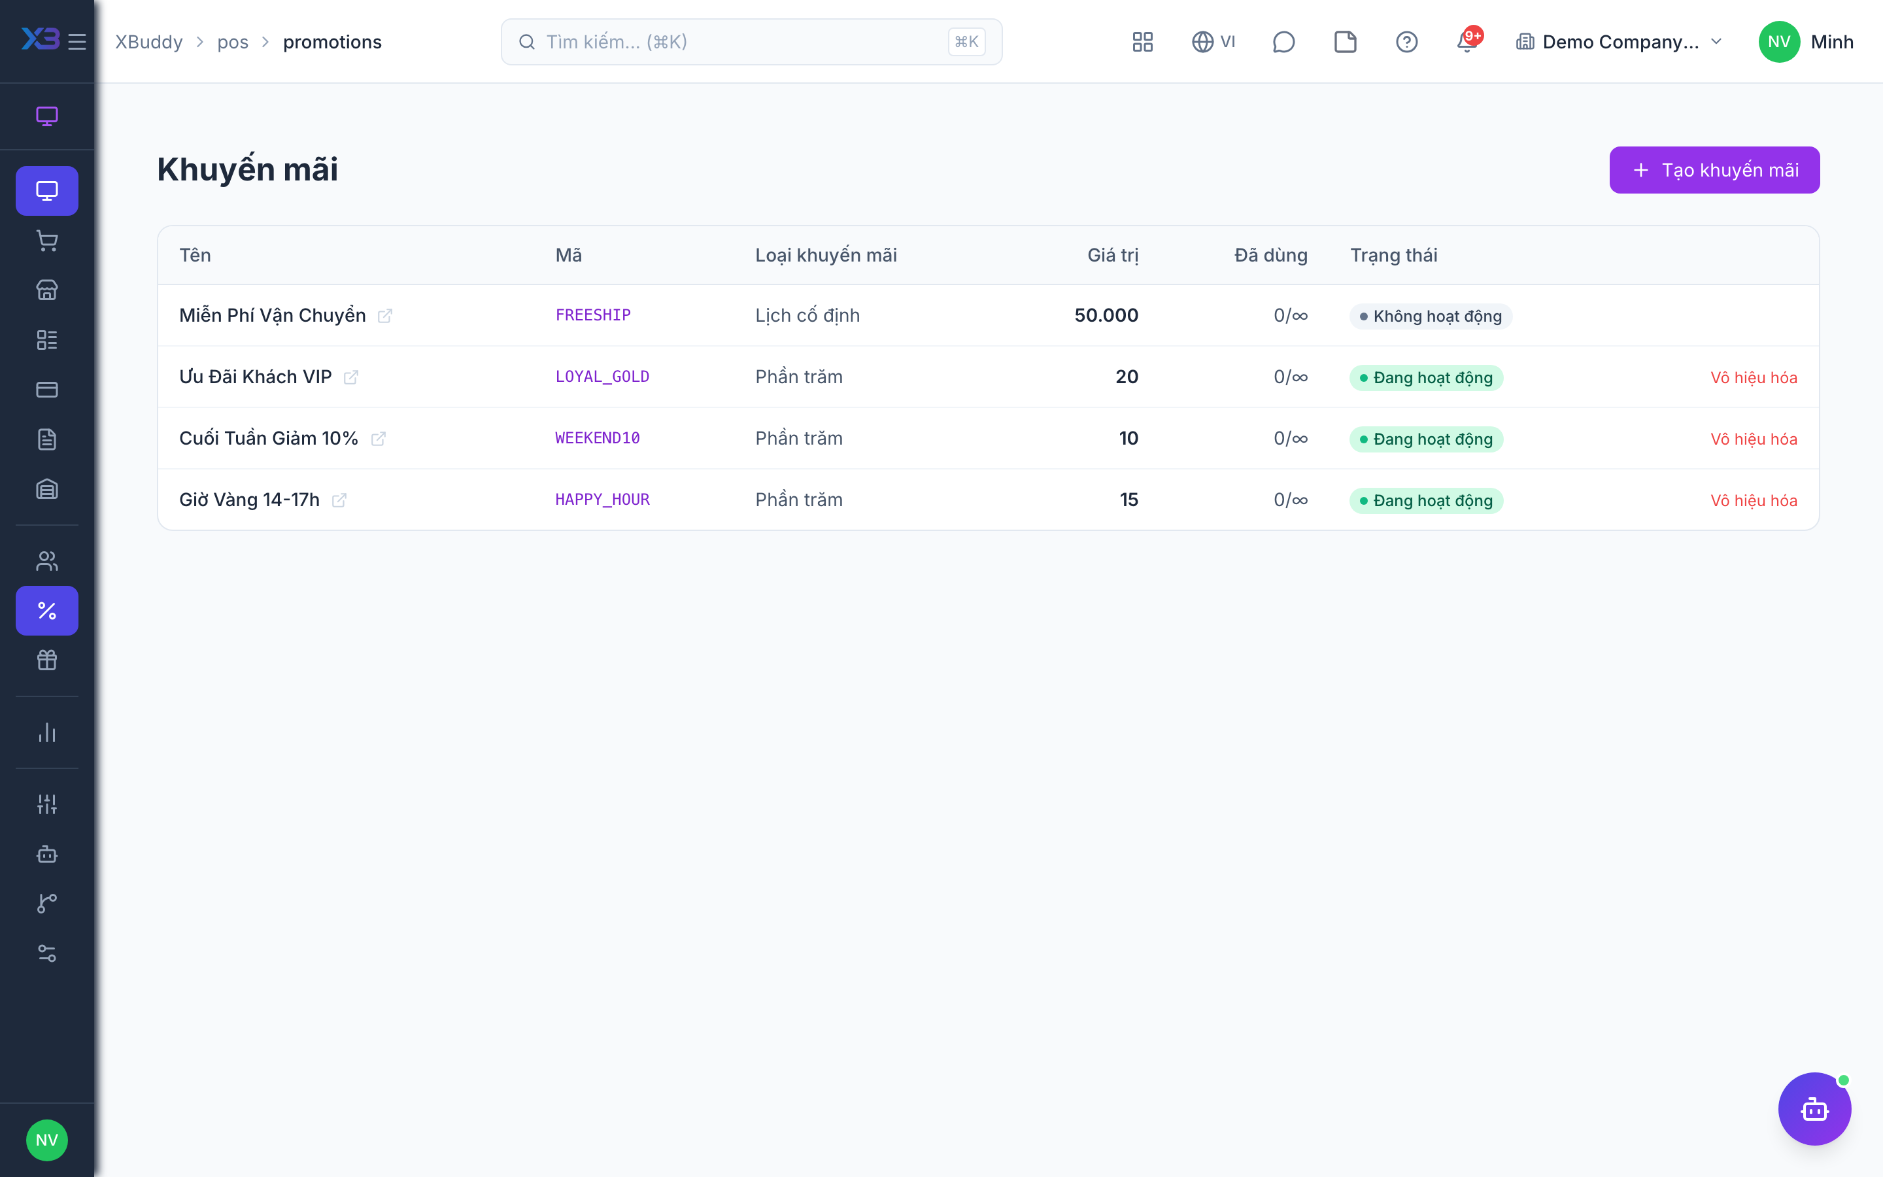Viewport: 1883px width, 1177px height.
Task: Click the FREESHIP promotion code
Action: [x=593, y=315]
